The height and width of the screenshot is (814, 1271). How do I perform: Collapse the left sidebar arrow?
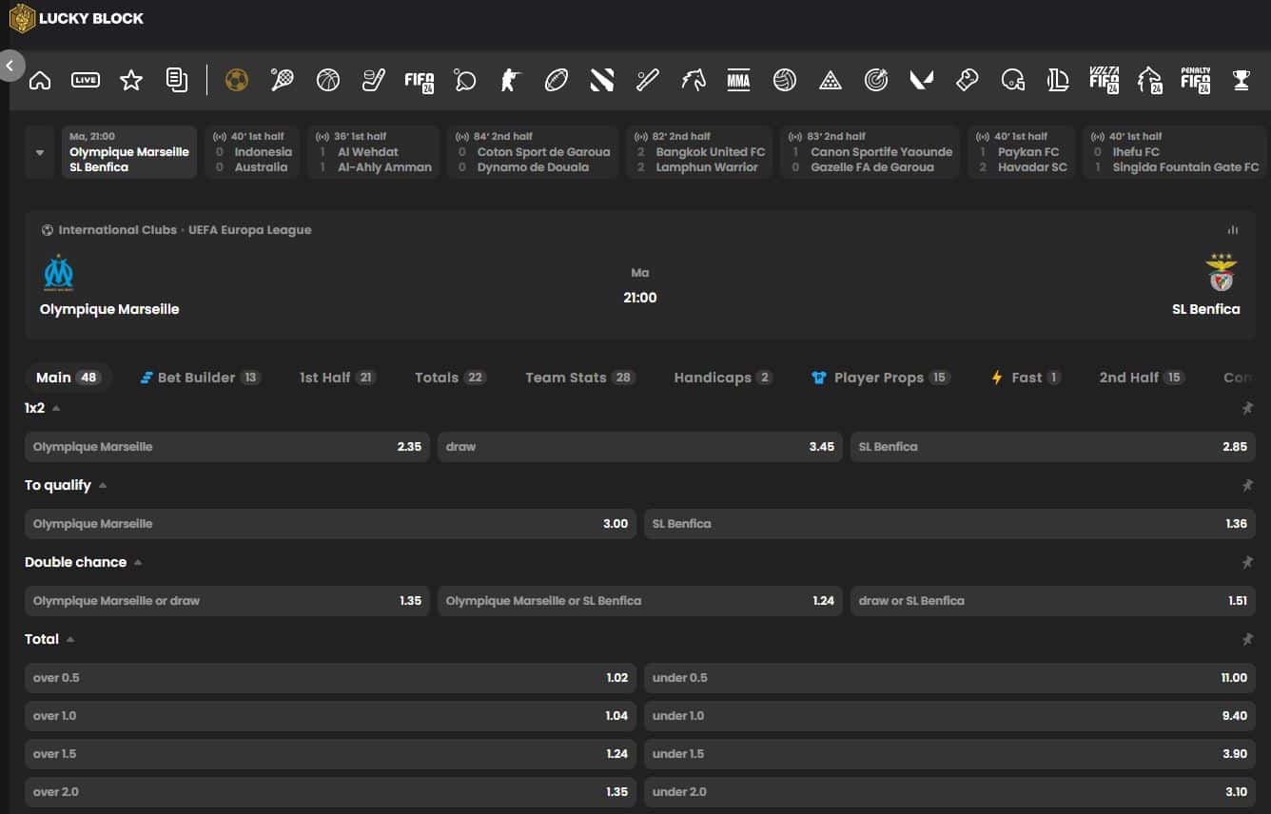pyautogui.click(x=10, y=66)
